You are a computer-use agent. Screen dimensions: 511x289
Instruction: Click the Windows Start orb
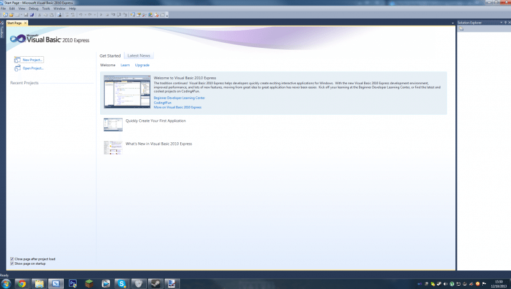click(x=6, y=284)
